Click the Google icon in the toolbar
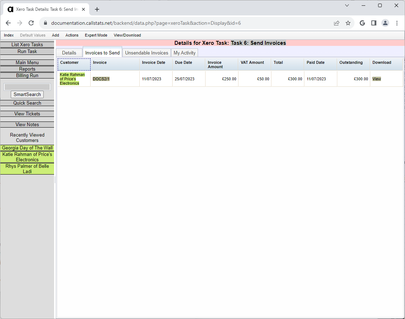The width and height of the screenshot is (405, 319). pos(362,23)
